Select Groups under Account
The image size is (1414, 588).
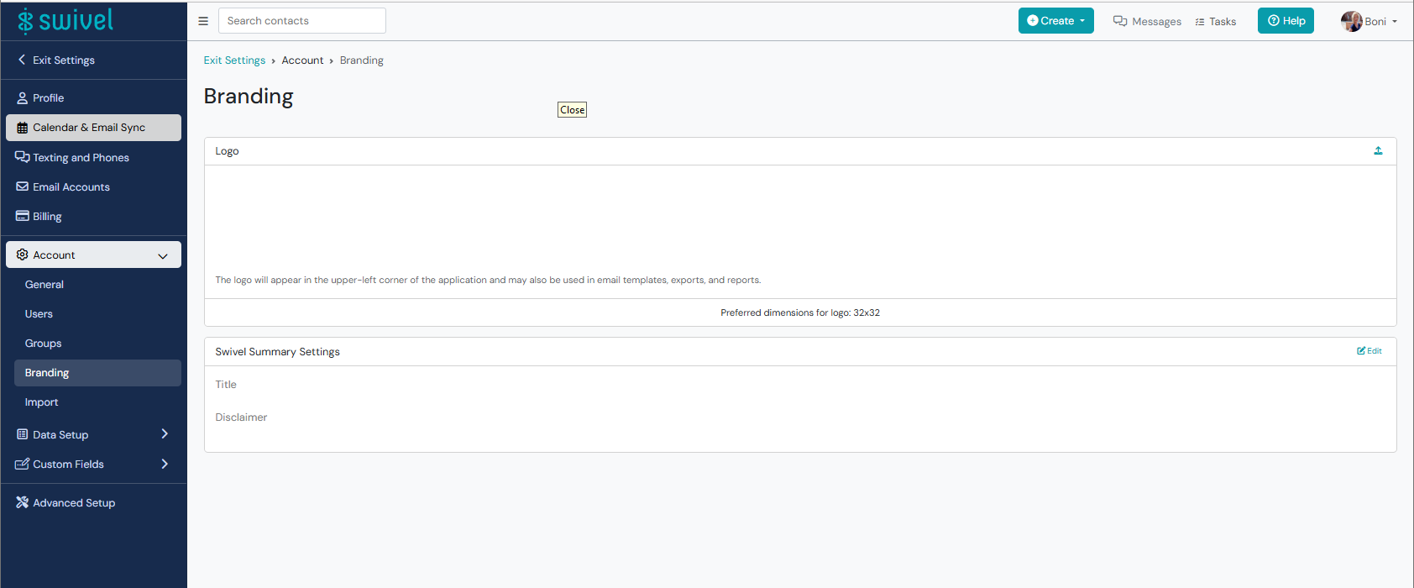point(97,344)
